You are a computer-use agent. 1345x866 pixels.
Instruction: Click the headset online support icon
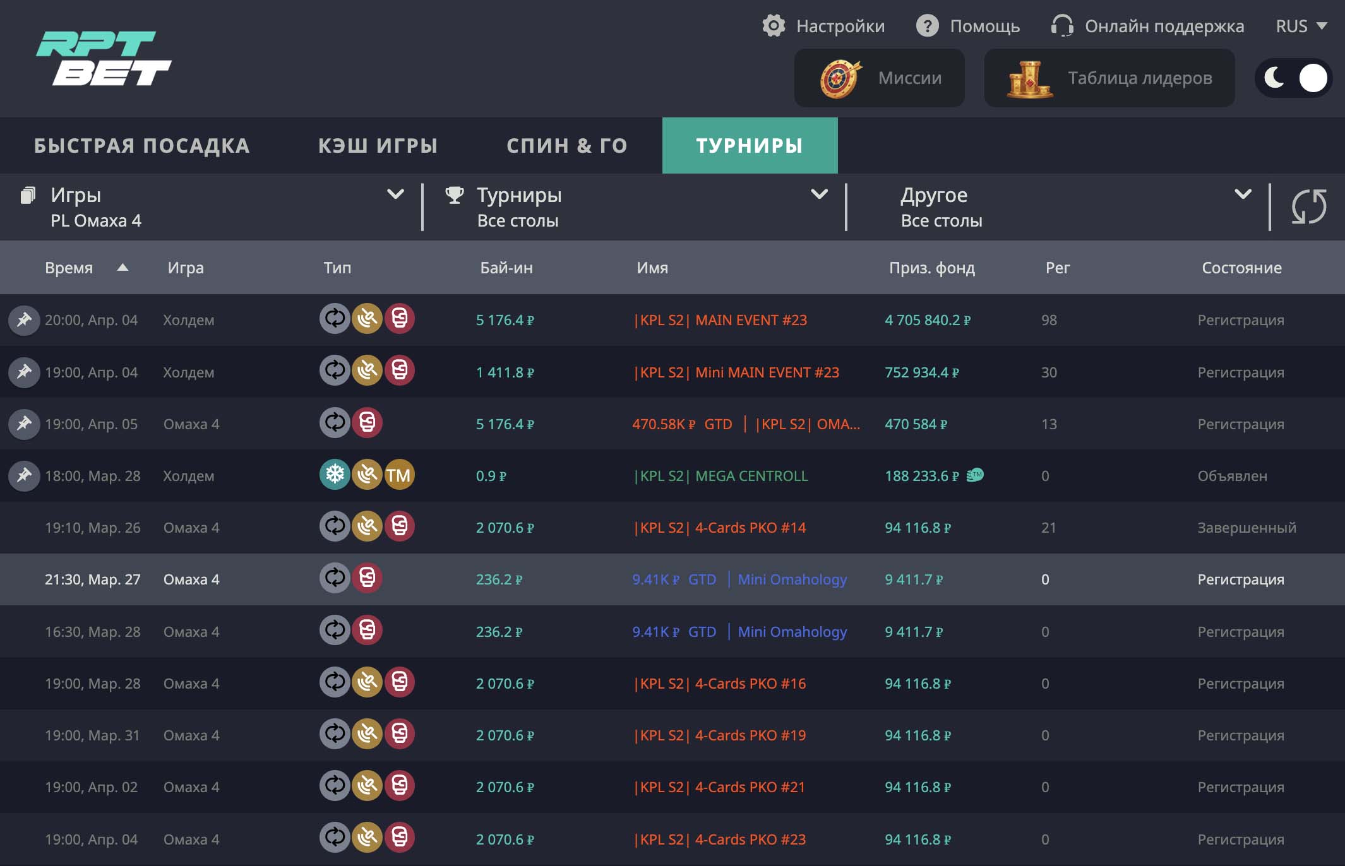[1062, 26]
